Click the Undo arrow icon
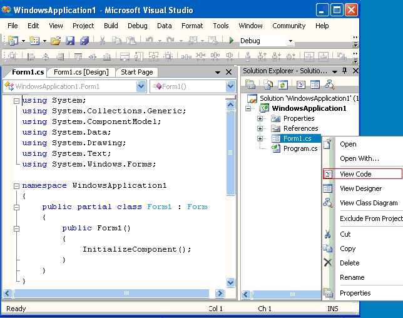Image resolution: width=403 pixels, height=318 pixels. click(150, 40)
